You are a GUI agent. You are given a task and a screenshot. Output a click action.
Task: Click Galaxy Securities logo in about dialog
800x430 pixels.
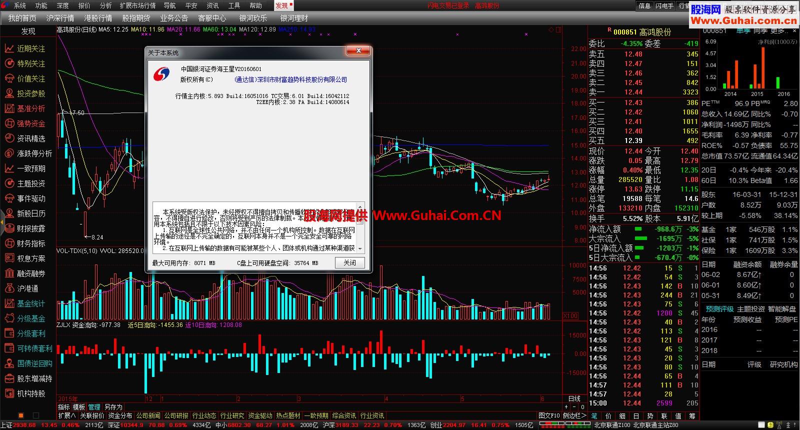pos(161,74)
